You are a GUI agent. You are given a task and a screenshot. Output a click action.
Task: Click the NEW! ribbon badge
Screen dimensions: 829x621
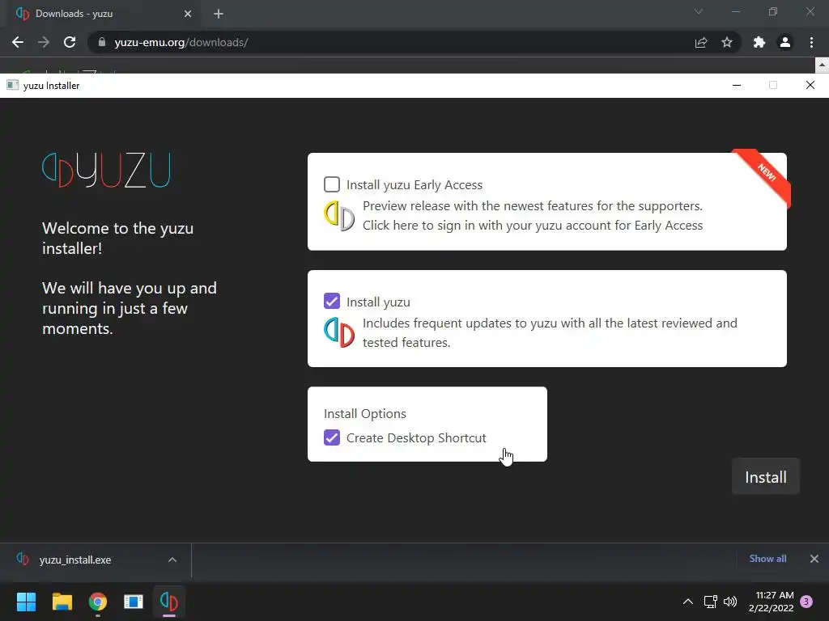(x=765, y=174)
